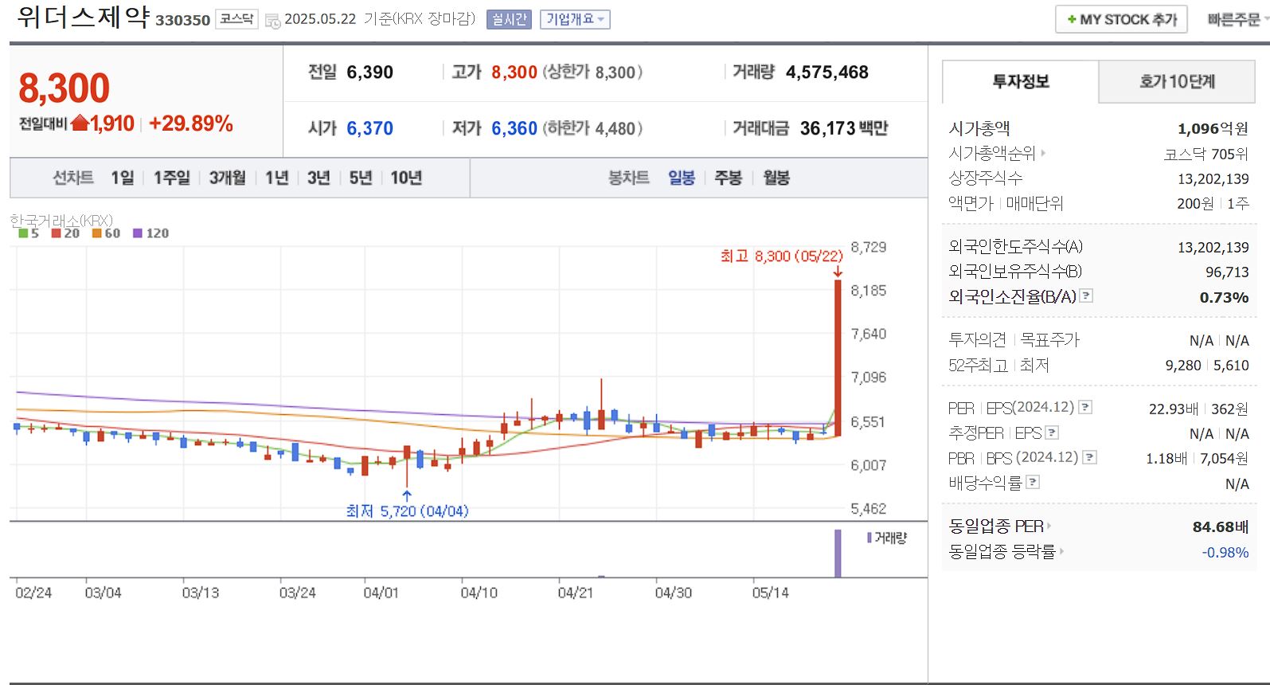The image size is (1270, 685).
Task: Click the 시가총액 value 1,096억원
Action: [1213, 128]
